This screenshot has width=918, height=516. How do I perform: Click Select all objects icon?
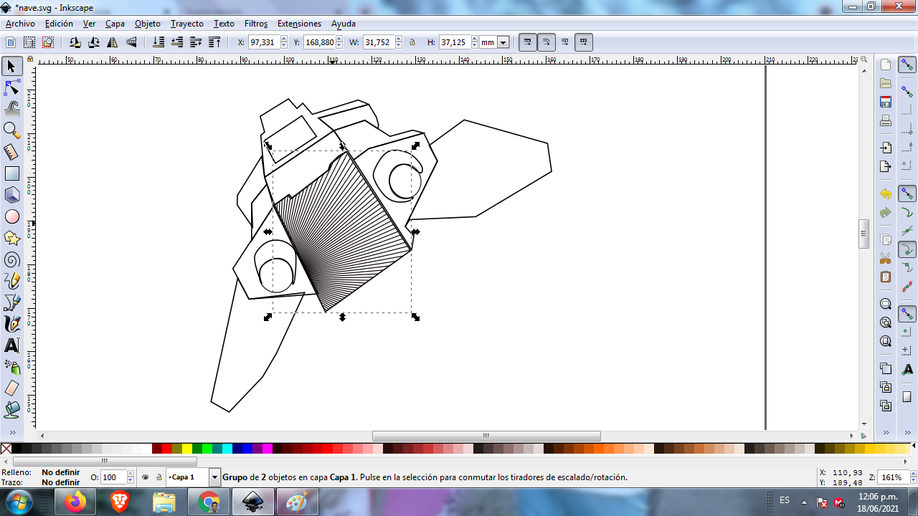pos(11,42)
